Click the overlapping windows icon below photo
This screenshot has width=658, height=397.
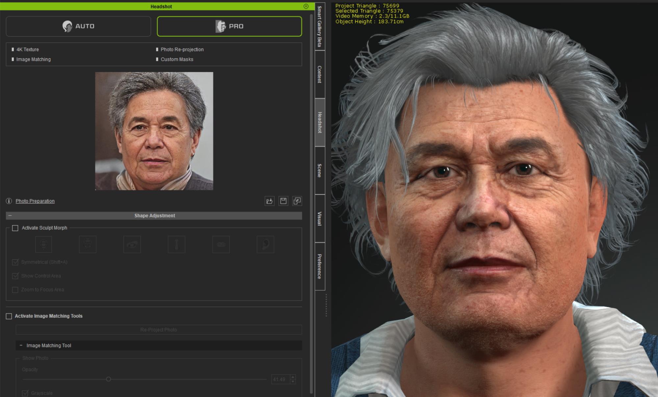tap(297, 201)
